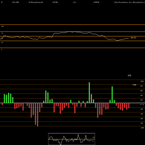Viewport: 145px width, 145px height.
Task: Click the end of the white RSI line
Action: (128, 39)
